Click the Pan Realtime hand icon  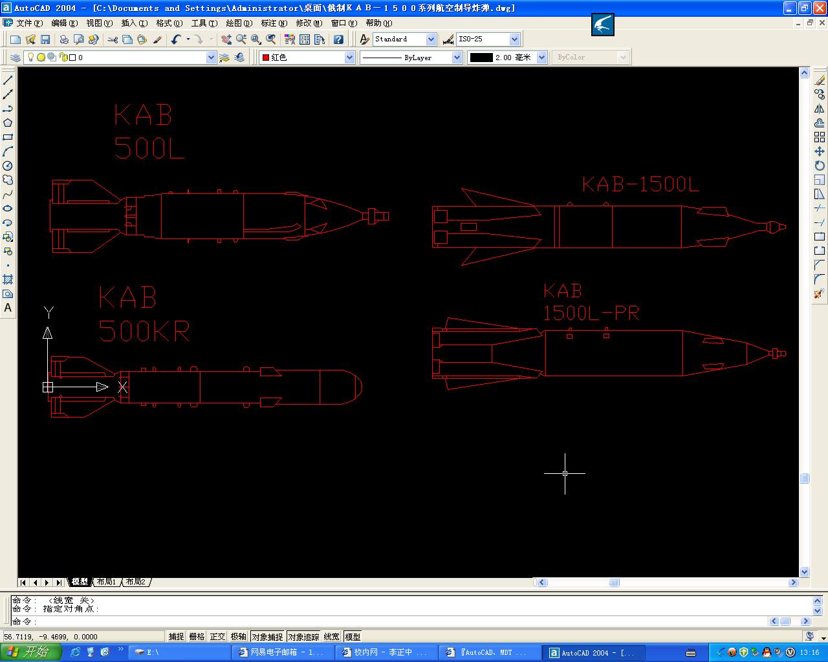coord(226,39)
